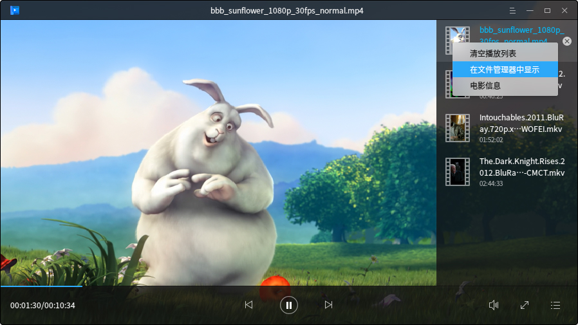The height and width of the screenshot is (325, 578).
Task: Toggle the playlist panel icon
Action: [555, 305]
